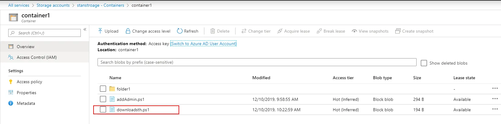Click the addAdmin.ps1 file icon
This screenshot has height=124, width=501.
[x=112, y=99]
